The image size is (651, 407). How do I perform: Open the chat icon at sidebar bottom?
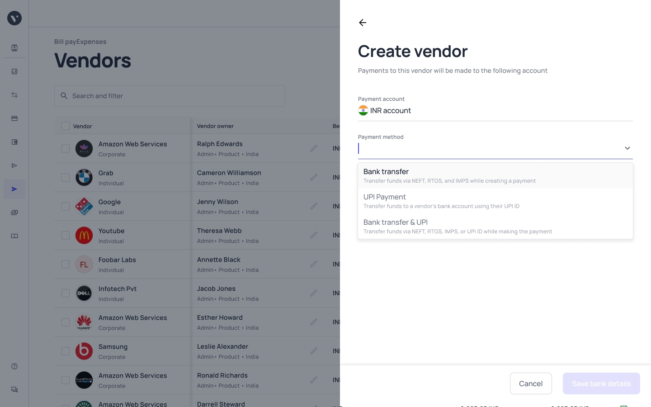tap(14, 390)
